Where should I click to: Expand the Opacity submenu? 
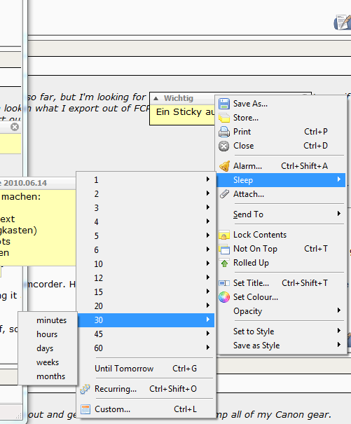coord(281,311)
